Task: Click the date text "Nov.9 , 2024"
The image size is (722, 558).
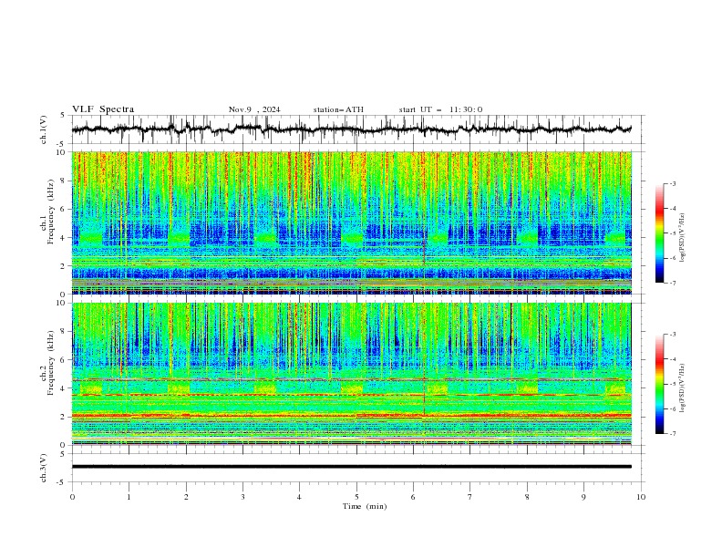Action: click(254, 109)
